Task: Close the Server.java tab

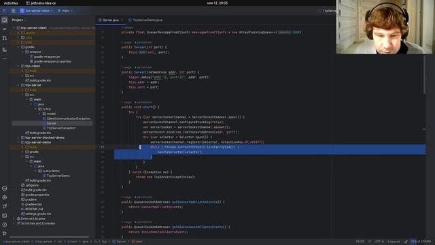Action: [122, 20]
